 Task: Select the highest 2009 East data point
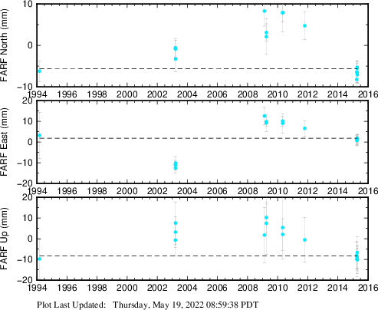265,116
